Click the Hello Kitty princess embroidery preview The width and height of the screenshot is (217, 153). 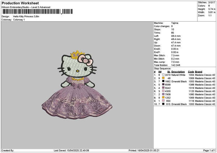(x=77, y=84)
